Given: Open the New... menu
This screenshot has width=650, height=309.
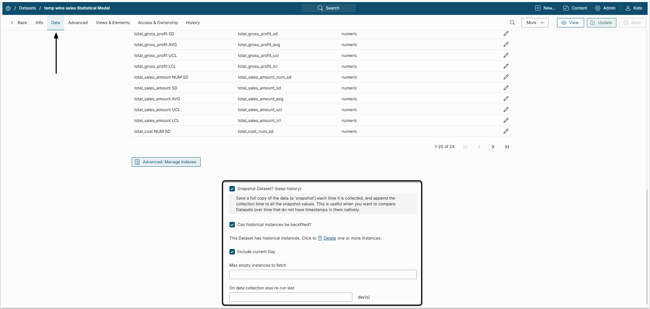Looking at the screenshot, I should 545,8.
